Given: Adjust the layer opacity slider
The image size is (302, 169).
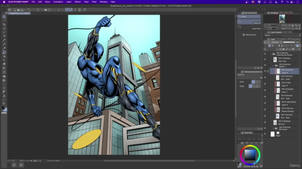Looking at the screenshot, I should tap(289, 42).
